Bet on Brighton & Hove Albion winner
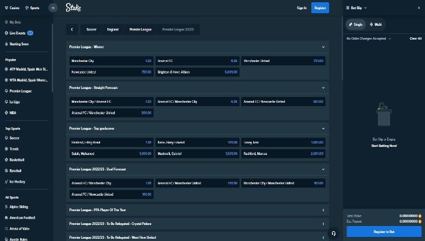The width and height of the screenshot is (425, 241). pos(198,72)
